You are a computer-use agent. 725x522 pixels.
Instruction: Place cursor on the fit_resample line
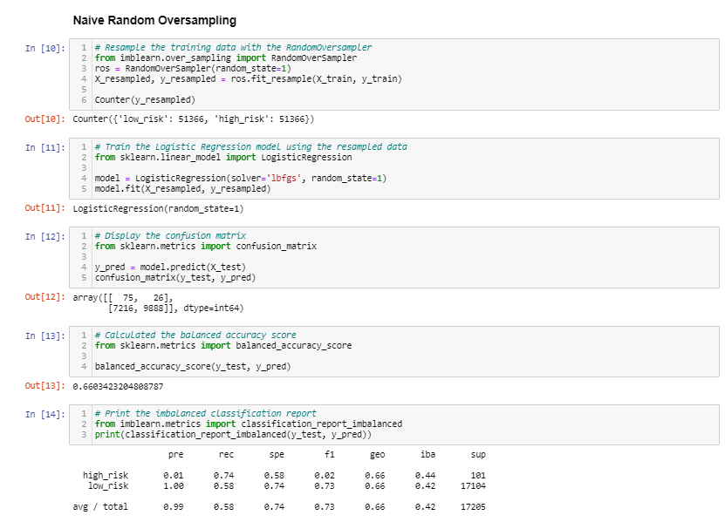[249, 79]
